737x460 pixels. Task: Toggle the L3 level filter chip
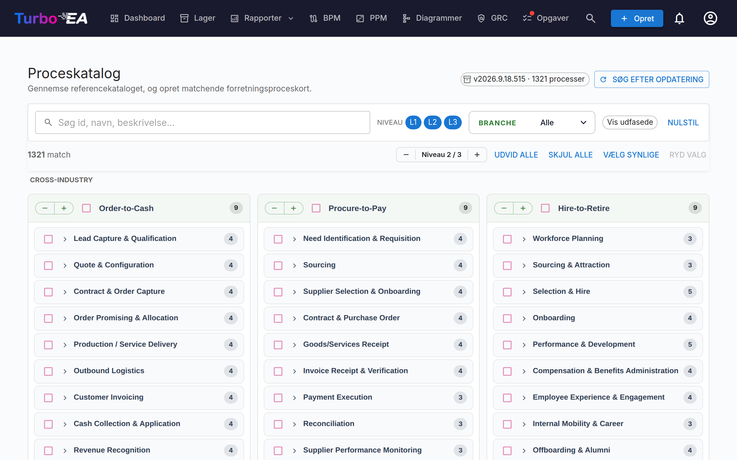[453, 122]
